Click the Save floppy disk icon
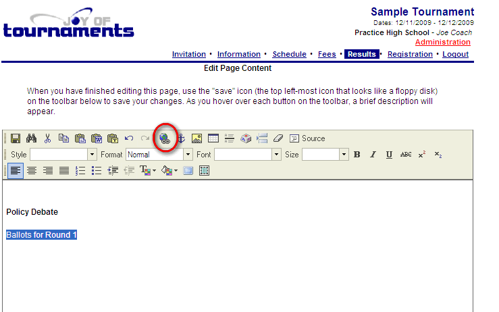 [16, 138]
